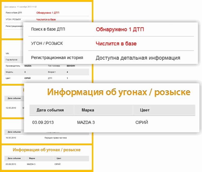Click the 'ДТП:' label in vehicle details

[x=50, y=78]
